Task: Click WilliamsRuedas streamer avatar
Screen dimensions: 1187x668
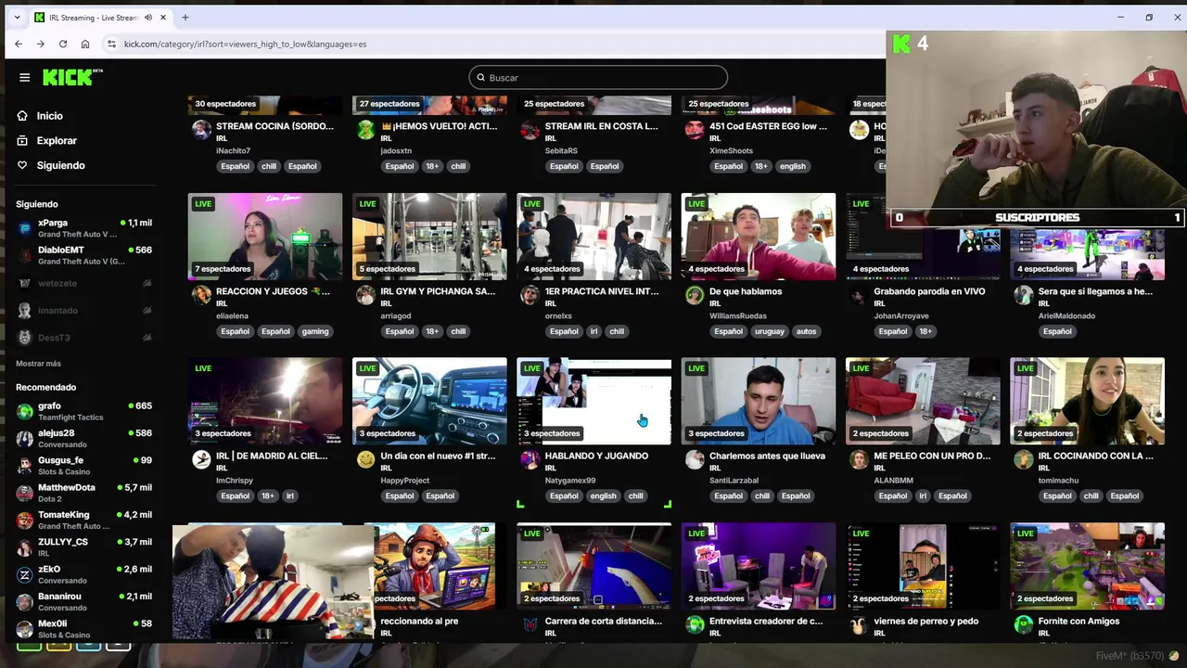Action: tap(695, 295)
